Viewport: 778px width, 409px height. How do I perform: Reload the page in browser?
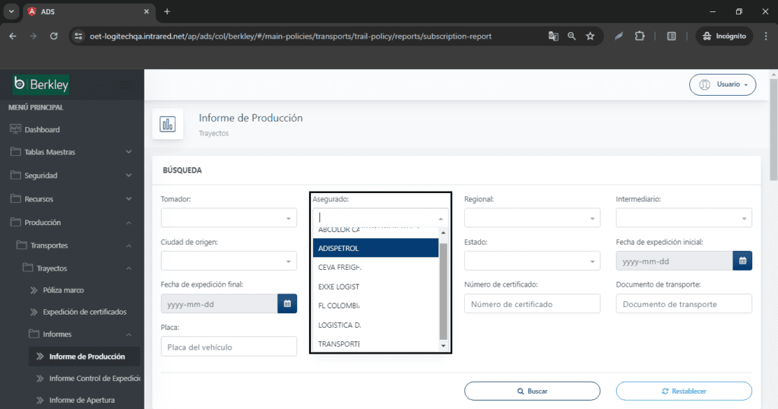pos(54,36)
